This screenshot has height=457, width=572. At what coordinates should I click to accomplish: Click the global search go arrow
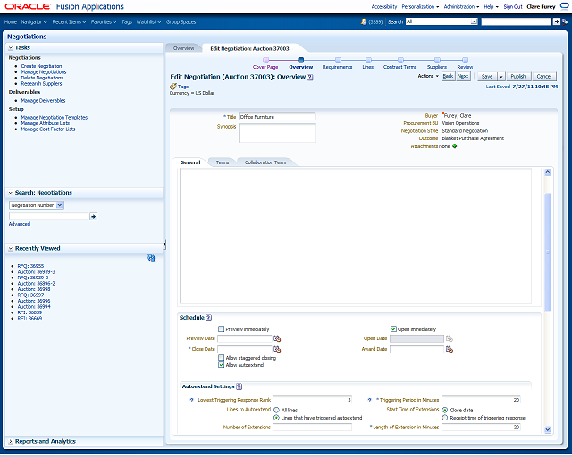point(556,21)
